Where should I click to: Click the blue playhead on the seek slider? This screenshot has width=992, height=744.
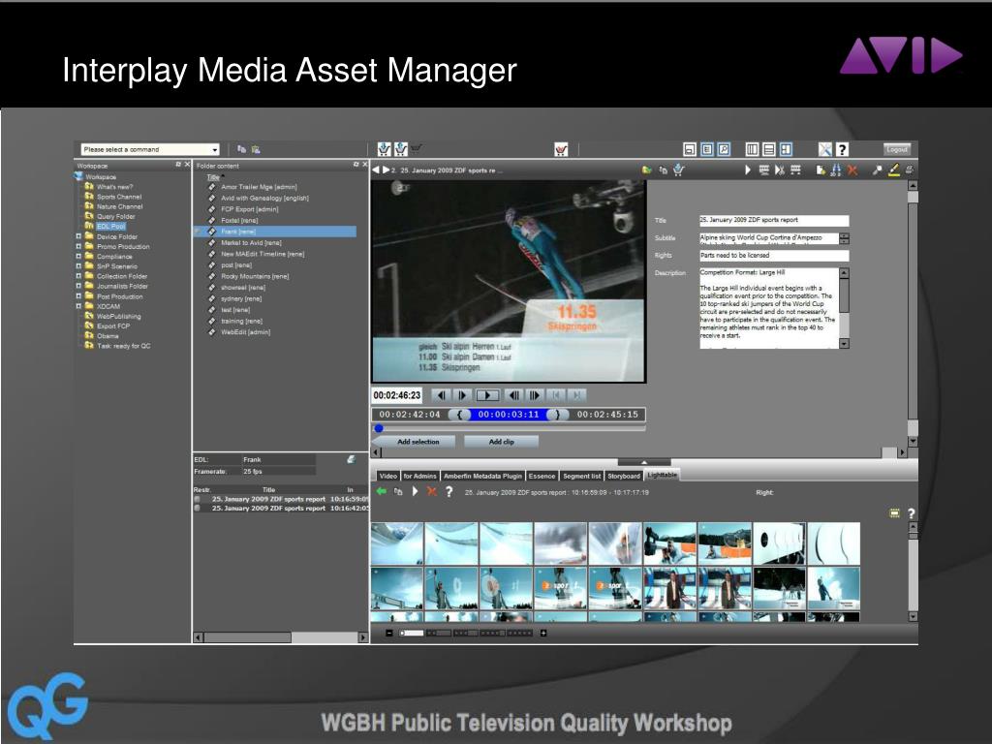coord(379,428)
